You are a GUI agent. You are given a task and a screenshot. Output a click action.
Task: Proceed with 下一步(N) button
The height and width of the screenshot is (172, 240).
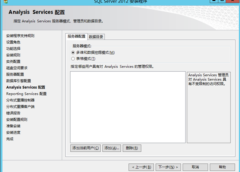168,167
